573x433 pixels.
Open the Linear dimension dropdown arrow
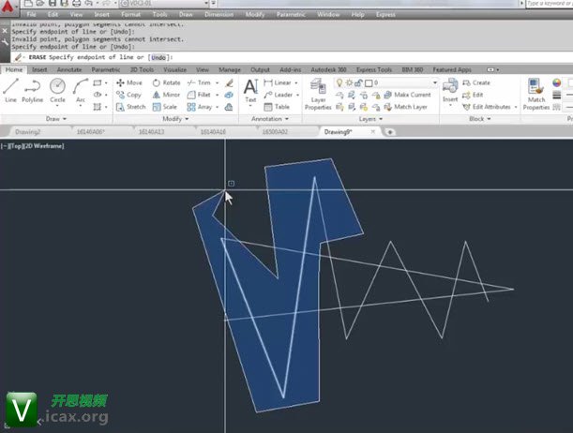pos(296,82)
